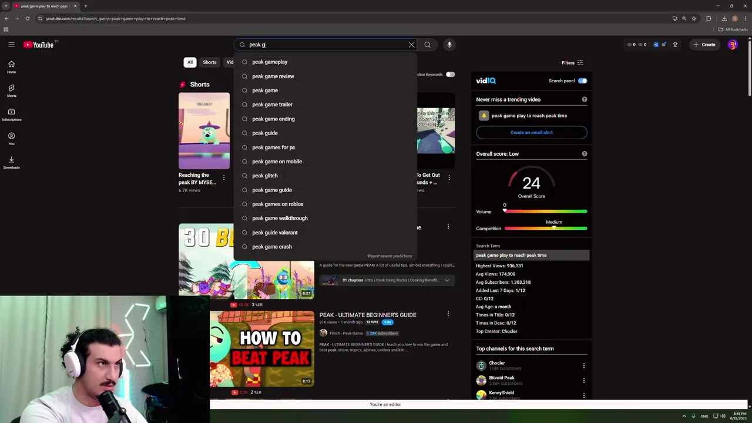Open options for Chocler channel

(583, 365)
